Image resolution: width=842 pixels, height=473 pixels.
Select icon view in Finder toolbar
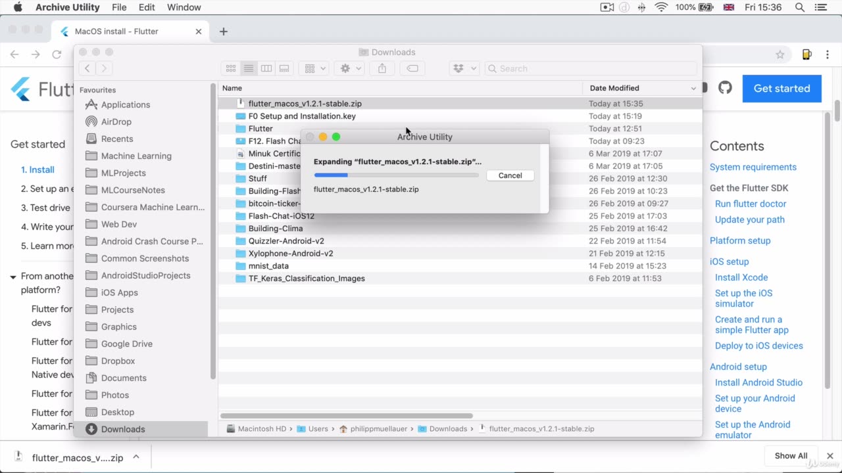click(231, 68)
